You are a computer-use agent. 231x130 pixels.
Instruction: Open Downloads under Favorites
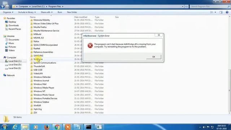point(13,25)
